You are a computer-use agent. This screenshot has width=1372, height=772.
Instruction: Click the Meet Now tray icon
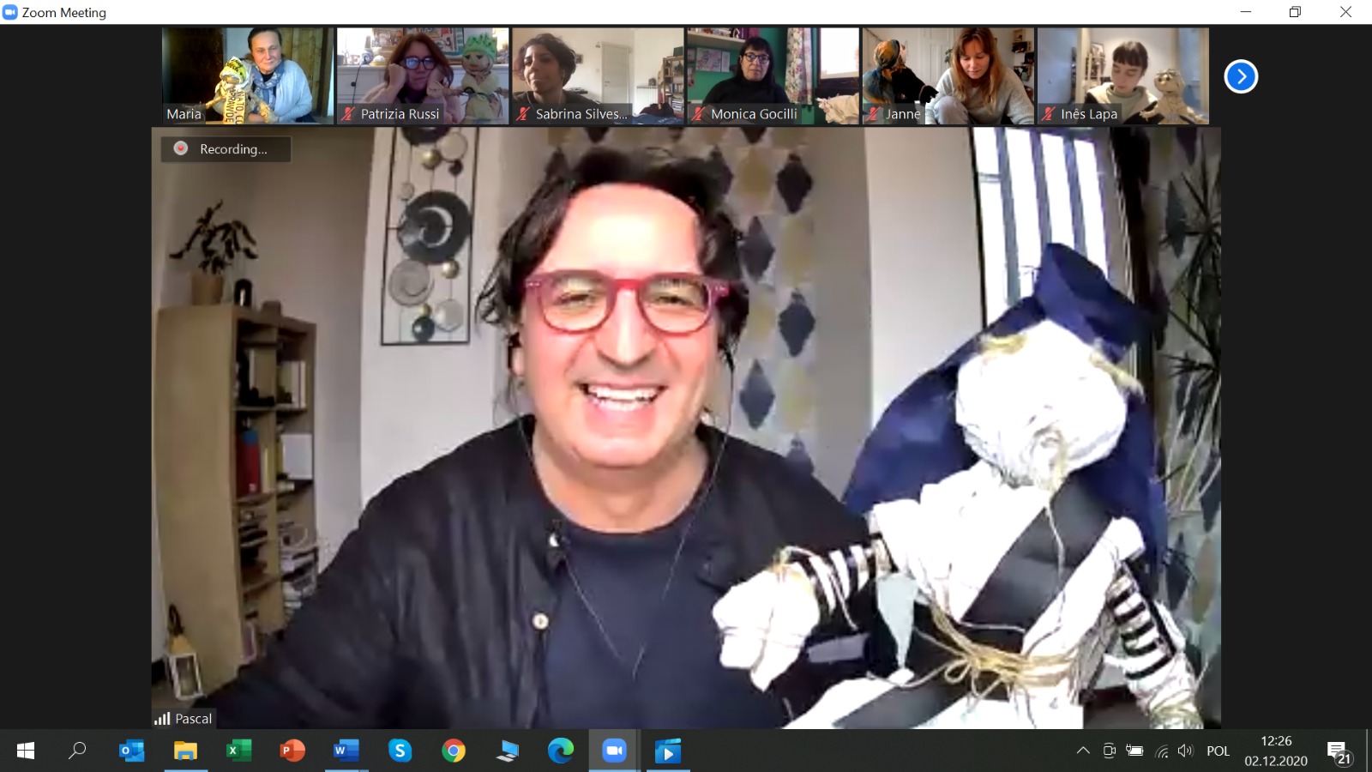(x=1109, y=751)
